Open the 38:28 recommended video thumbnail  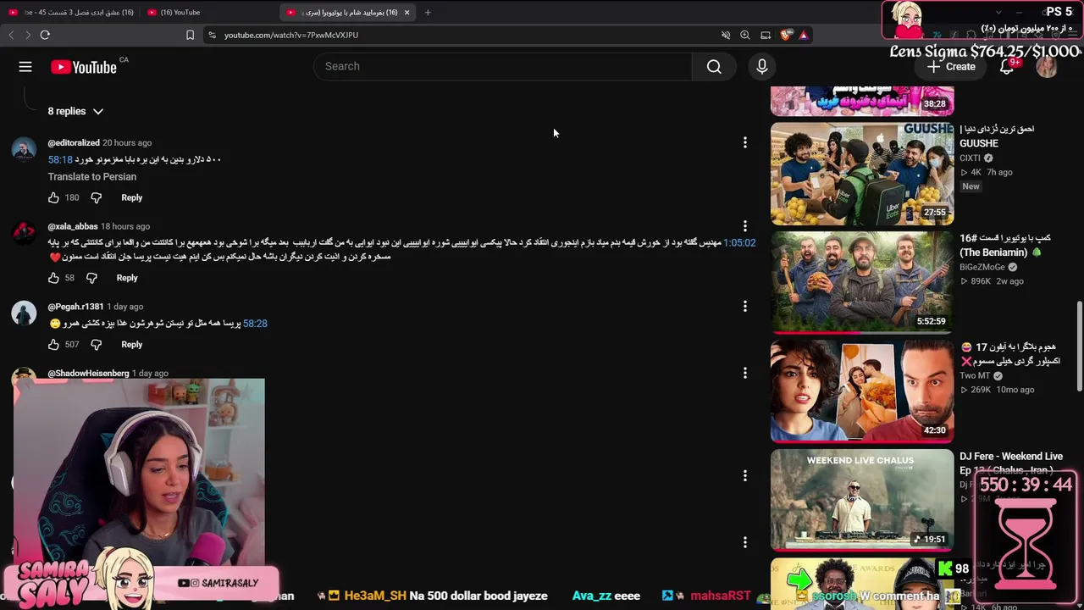tap(862, 101)
